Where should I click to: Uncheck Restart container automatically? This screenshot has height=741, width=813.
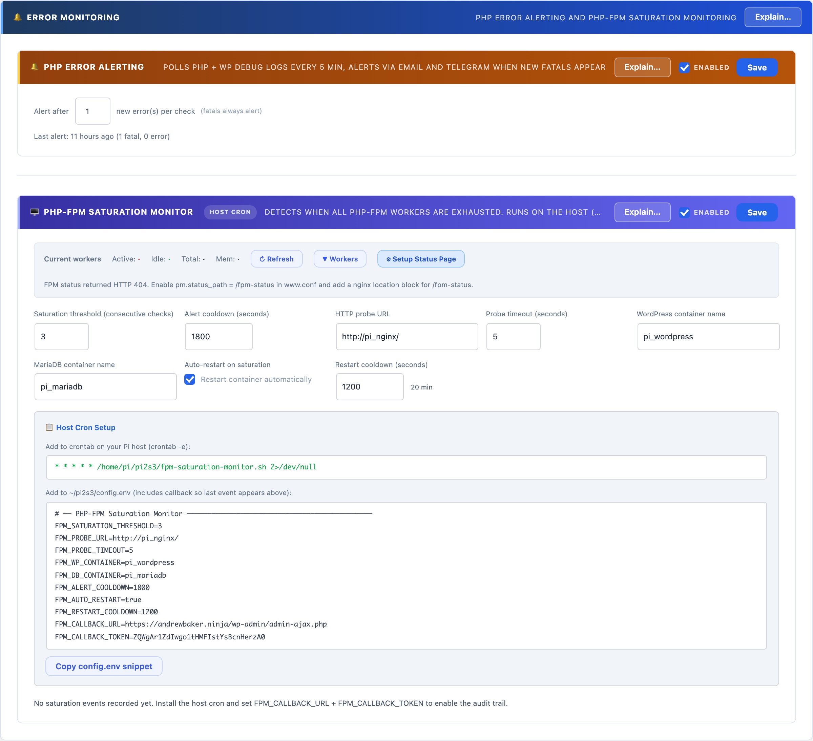click(x=190, y=379)
